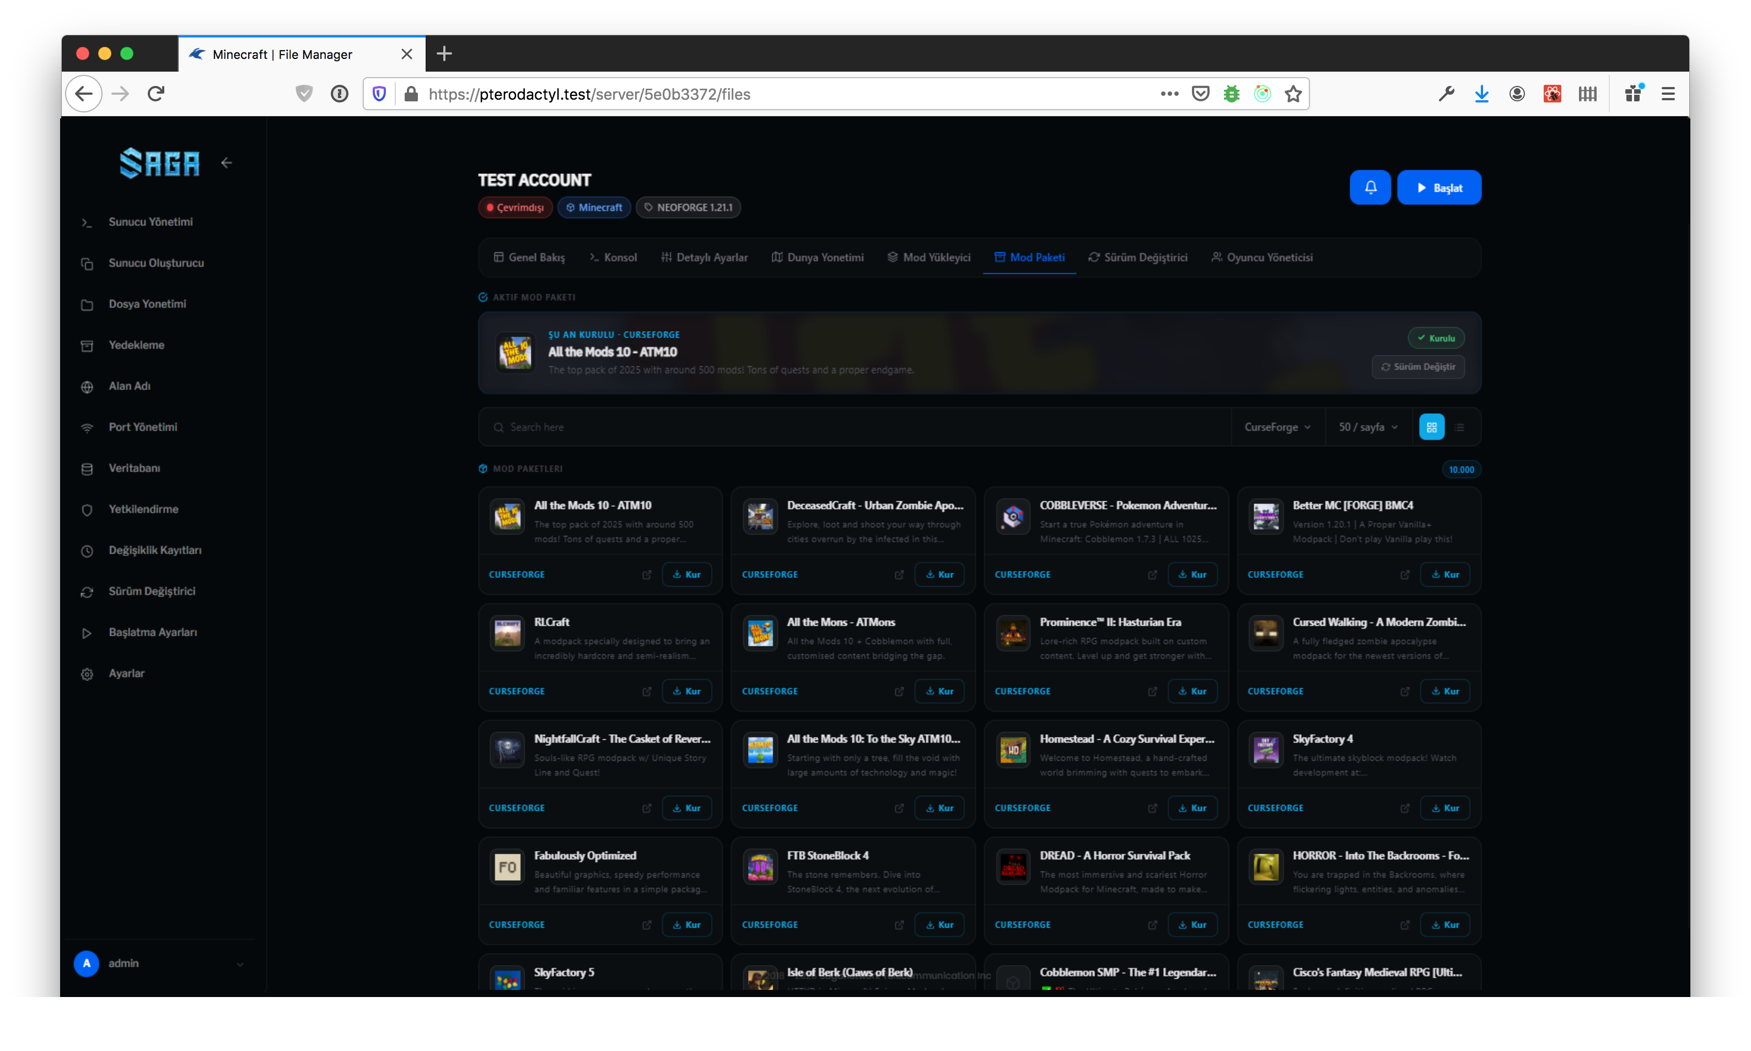Click the tracking protection shield icon
1751x1051 pixels.
point(304,94)
